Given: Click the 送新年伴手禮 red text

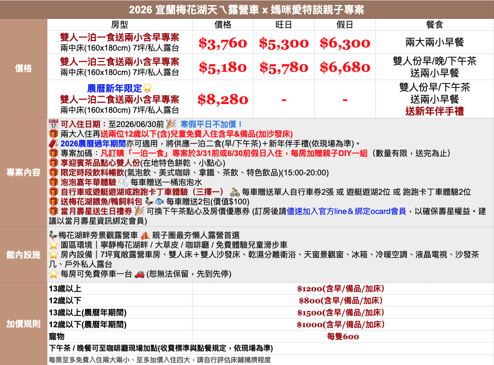Looking at the screenshot, I should click(x=434, y=111).
